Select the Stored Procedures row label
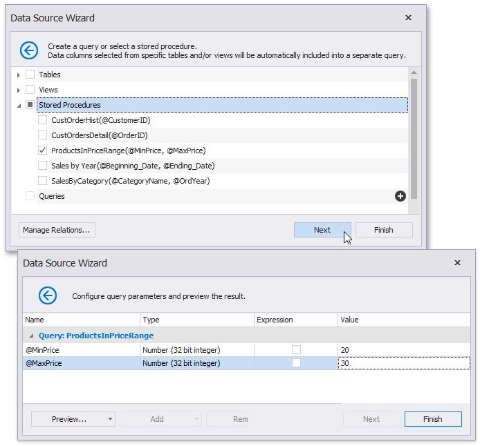Viewport: 480px width, 446px height. click(x=70, y=105)
